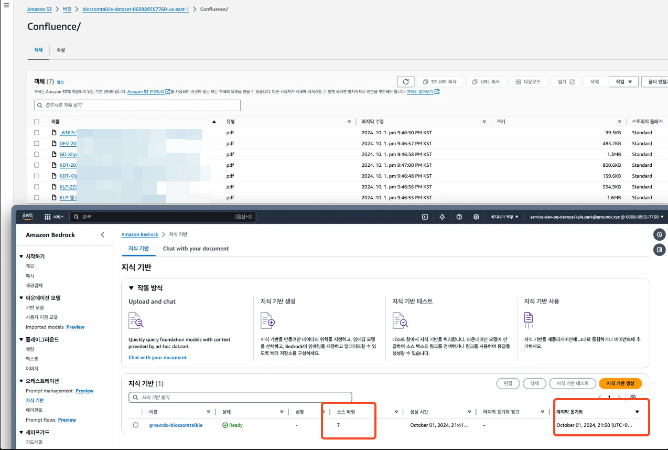The height and width of the screenshot is (450, 668).
Task: Click the PDF file icon for GD-Klip
Action: [x=54, y=154]
